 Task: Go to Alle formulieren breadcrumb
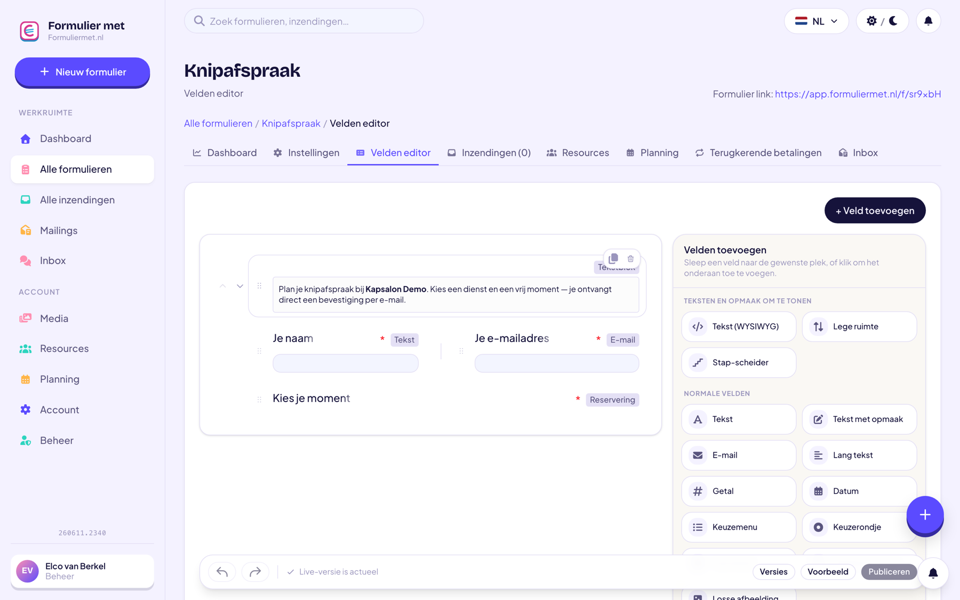(218, 123)
